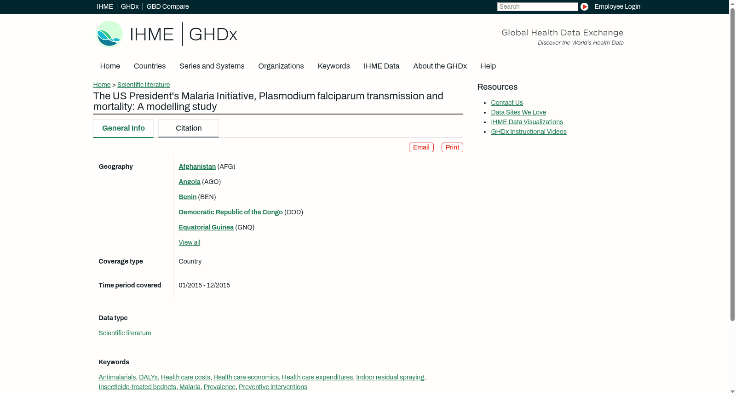Screen dimensions: 736x396
Task: Open the Health care costs keyword
Action: [x=186, y=377]
